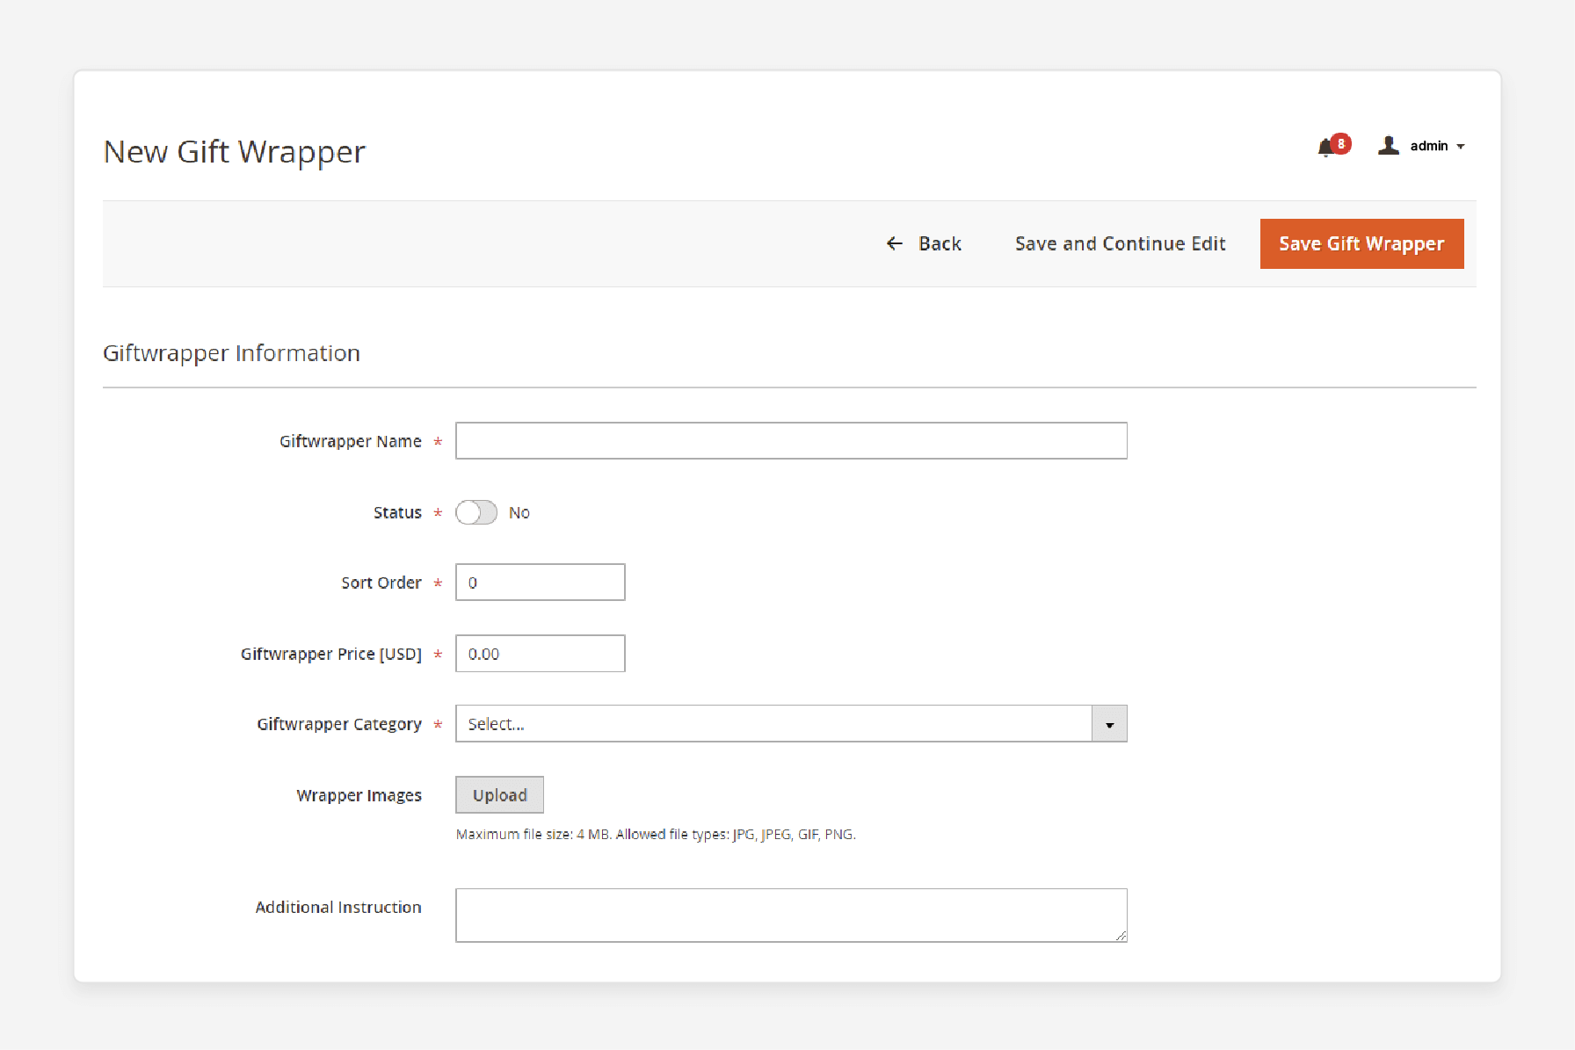Click the admin username text
The height and width of the screenshot is (1050, 1575).
(x=1428, y=146)
